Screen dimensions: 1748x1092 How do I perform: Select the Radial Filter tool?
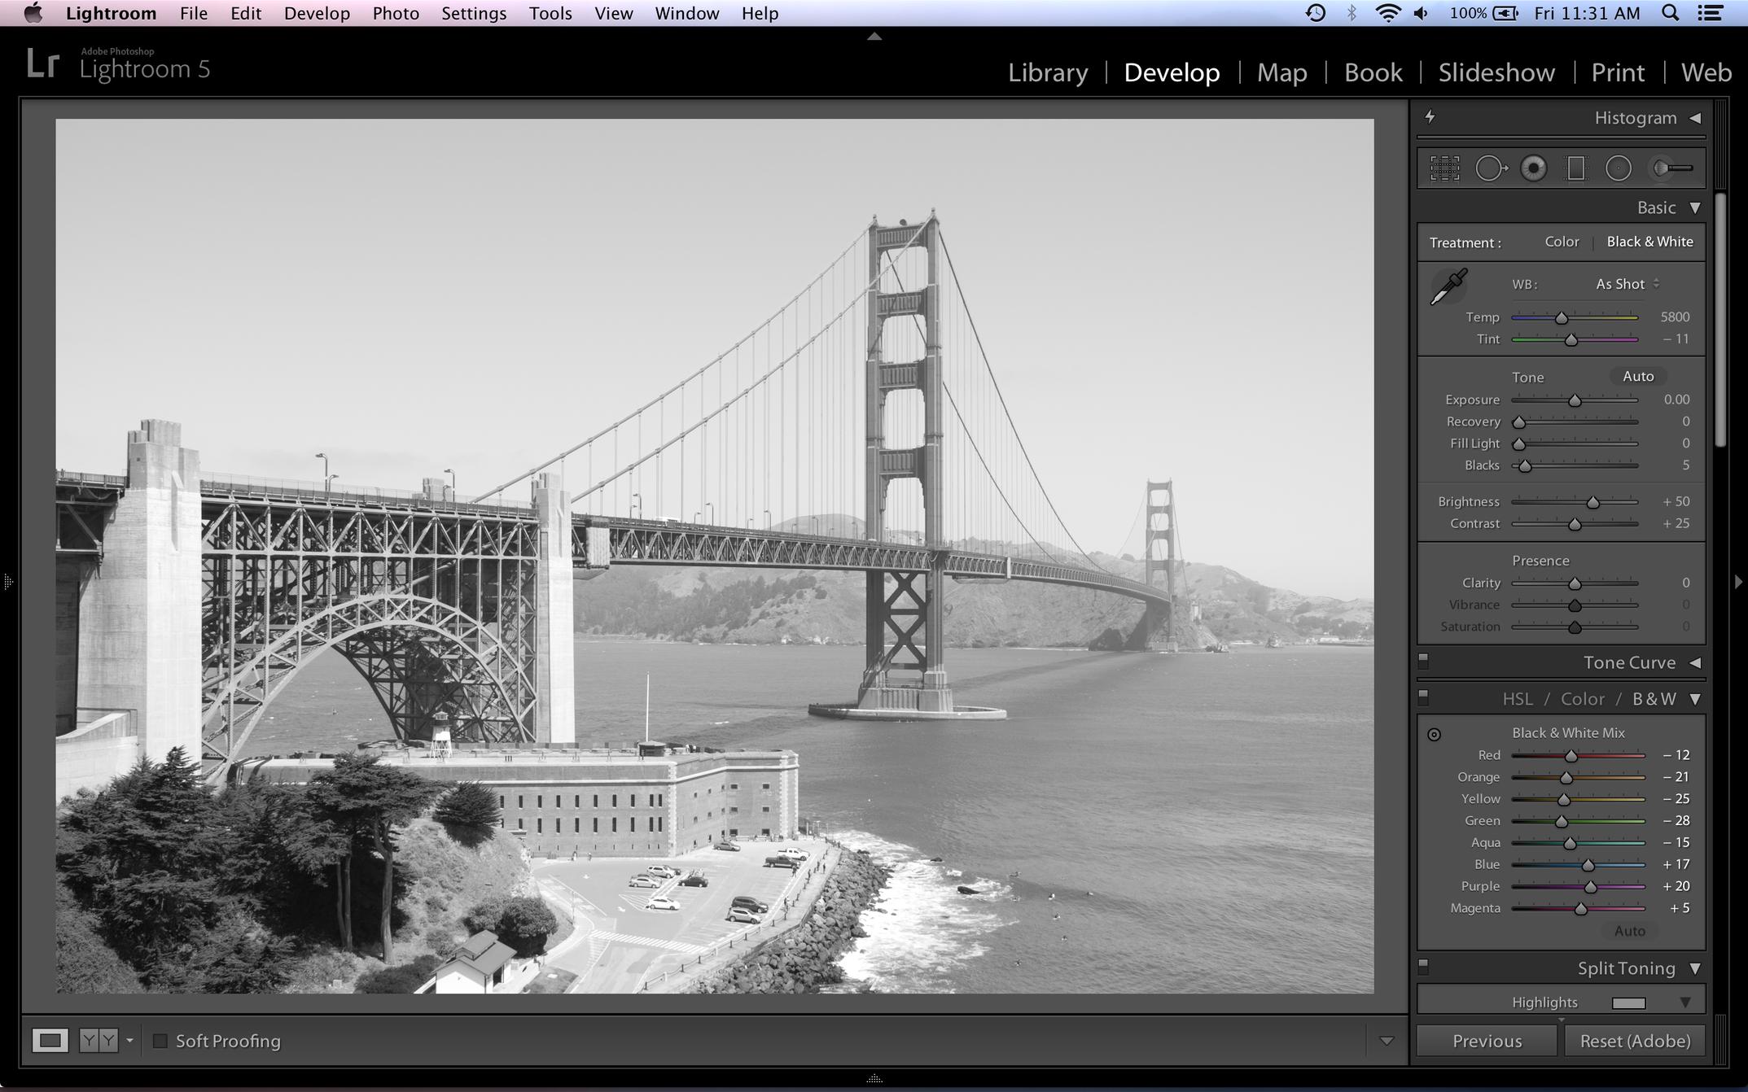1619,168
